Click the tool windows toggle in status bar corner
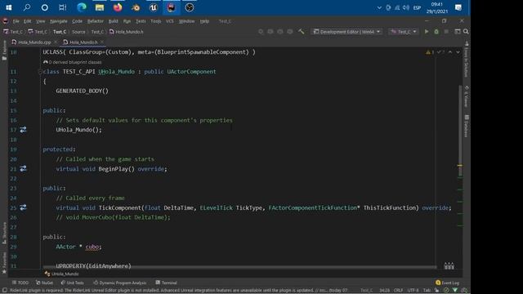The image size is (523, 294). click(x=5, y=291)
